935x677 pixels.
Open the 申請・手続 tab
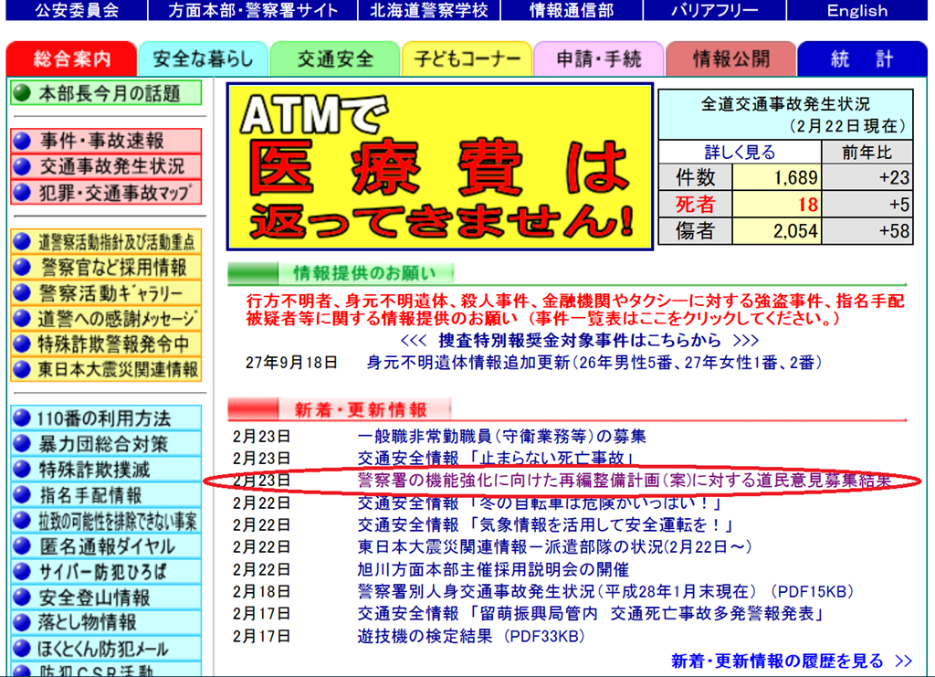[599, 59]
